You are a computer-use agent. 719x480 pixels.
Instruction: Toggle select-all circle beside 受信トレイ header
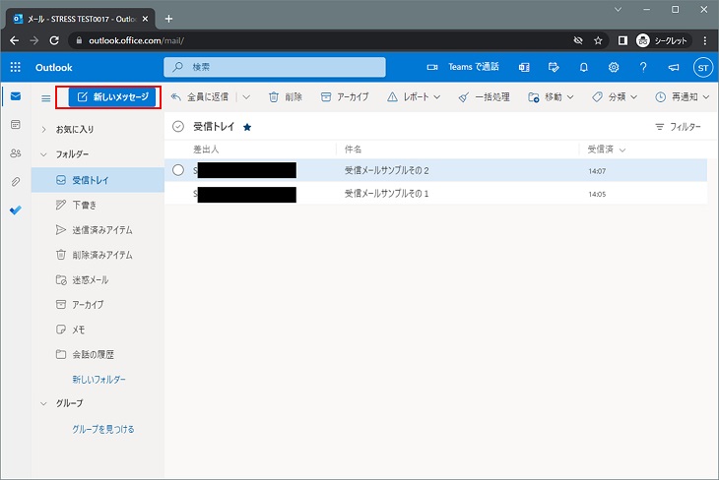178,127
